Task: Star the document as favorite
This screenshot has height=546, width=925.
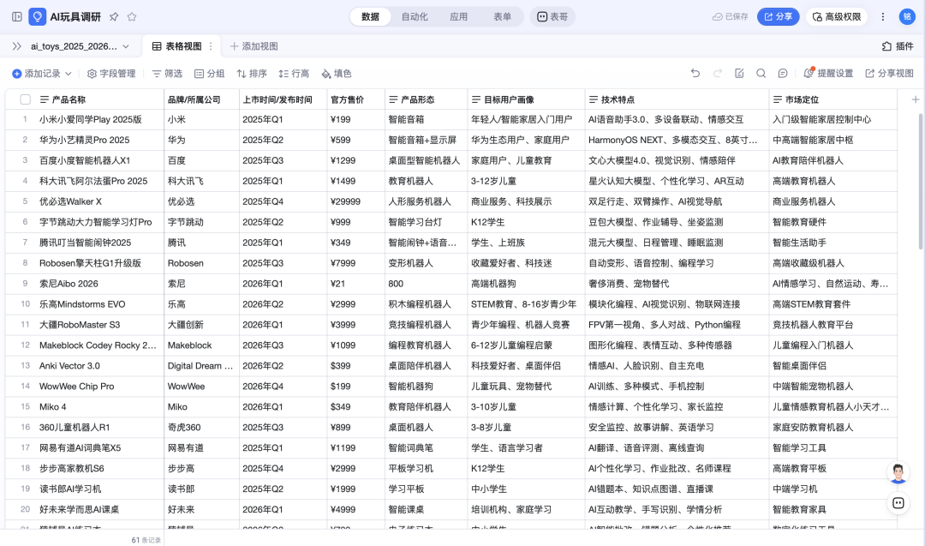Action: (133, 16)
